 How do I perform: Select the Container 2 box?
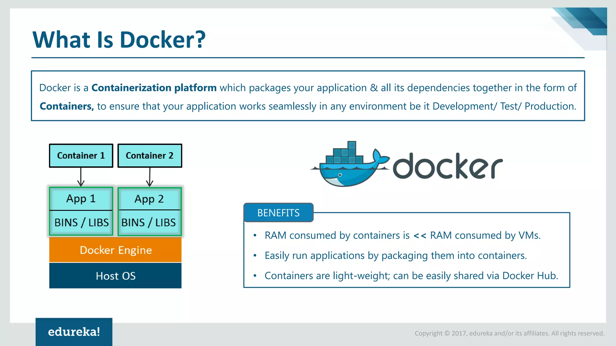click(150, 156)
